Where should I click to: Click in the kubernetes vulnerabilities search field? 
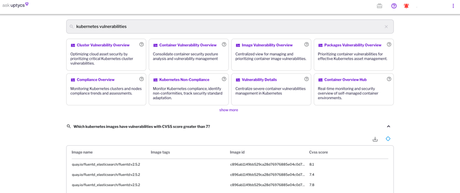coord(229,27)
